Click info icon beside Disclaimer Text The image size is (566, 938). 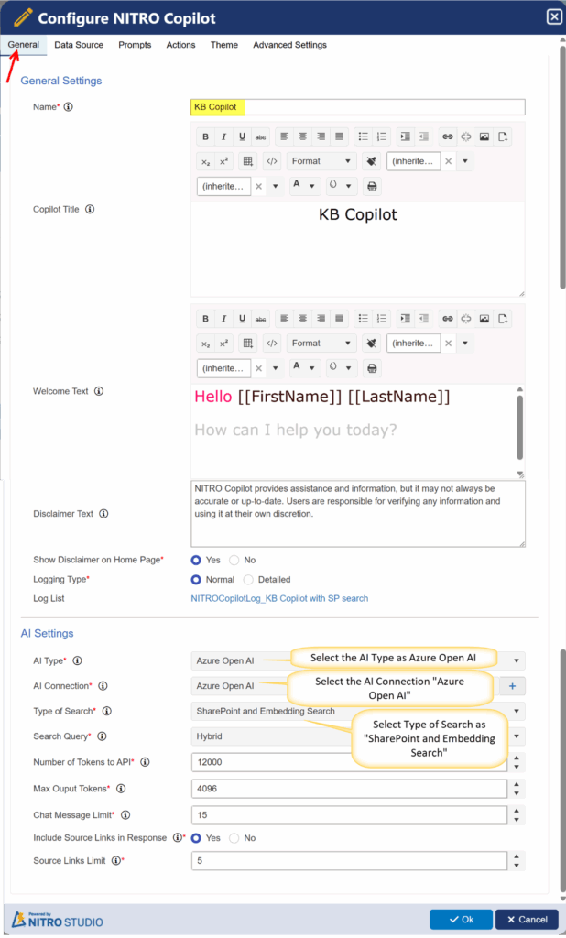point(103,514)
